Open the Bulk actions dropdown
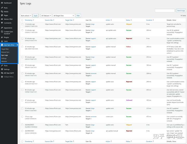The width and height of the screenshot is (187, 144). (x=26, y=16)
